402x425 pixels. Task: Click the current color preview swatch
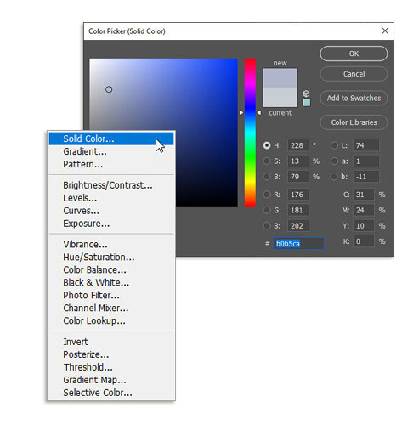tap(280, 97)
